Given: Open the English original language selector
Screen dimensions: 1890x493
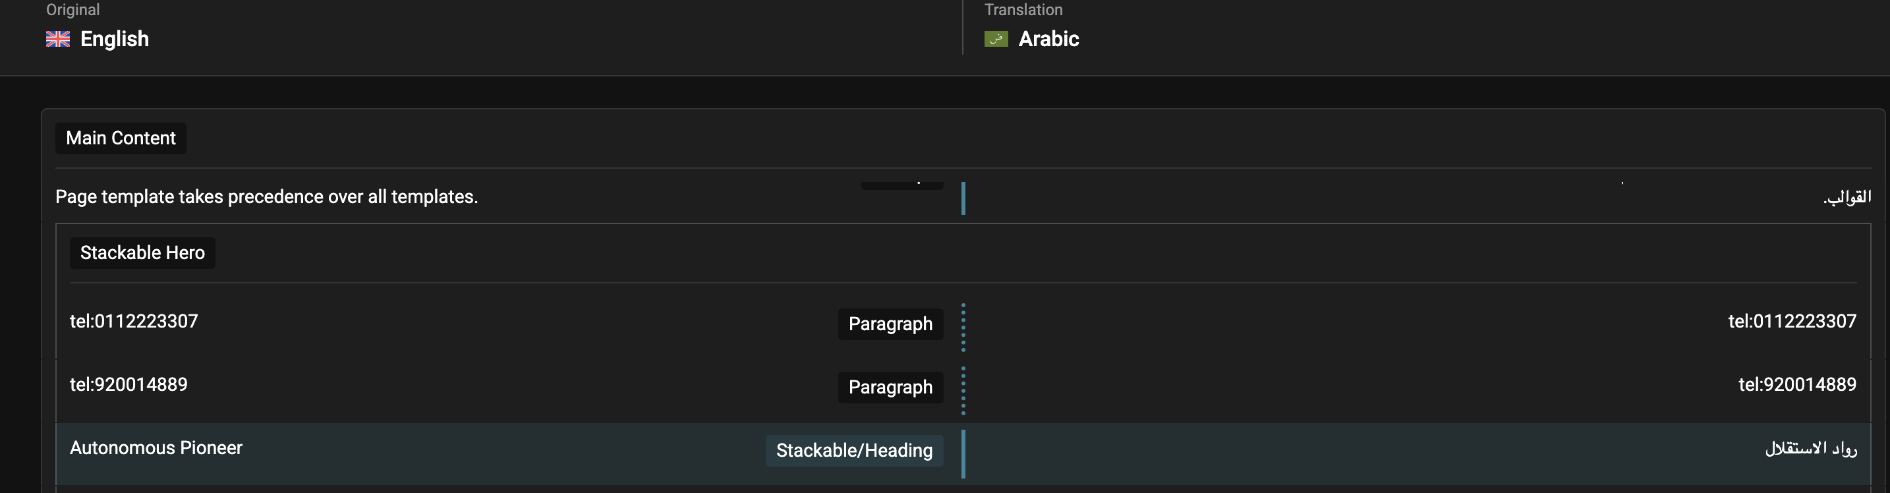Looking at the screenshot, I should [x=98, y=39].
